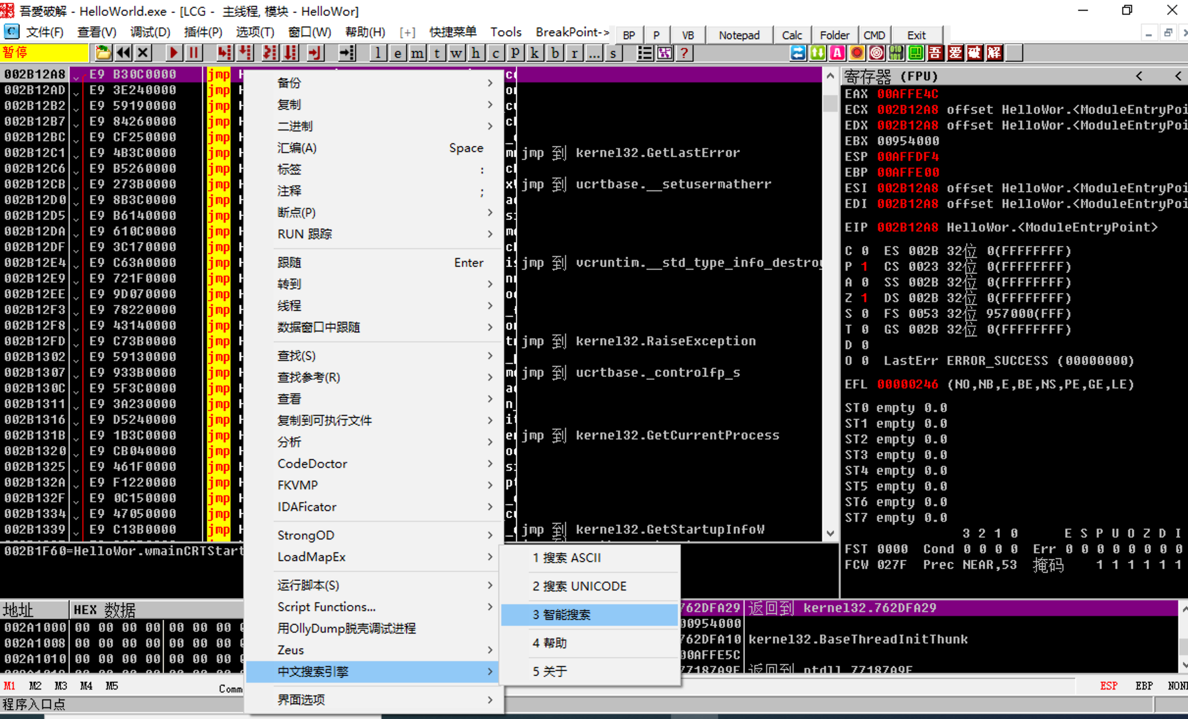The image size is (1188, 719).
Task: Open CPU window via c button
Action: click(495, 53)
